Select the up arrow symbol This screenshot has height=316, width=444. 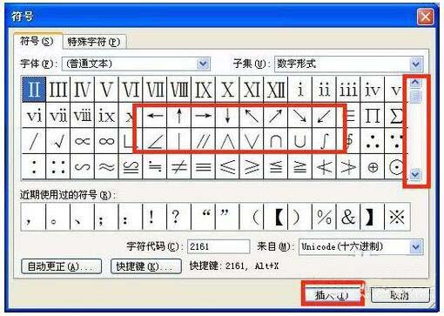tap(179, 116)
